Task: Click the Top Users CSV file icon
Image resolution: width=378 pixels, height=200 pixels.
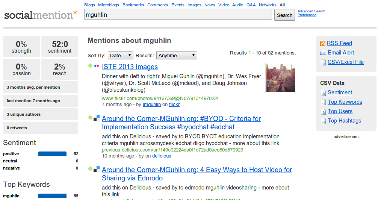Action: point(323,112)
